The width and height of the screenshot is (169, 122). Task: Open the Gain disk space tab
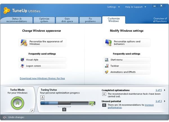[67, 20]
